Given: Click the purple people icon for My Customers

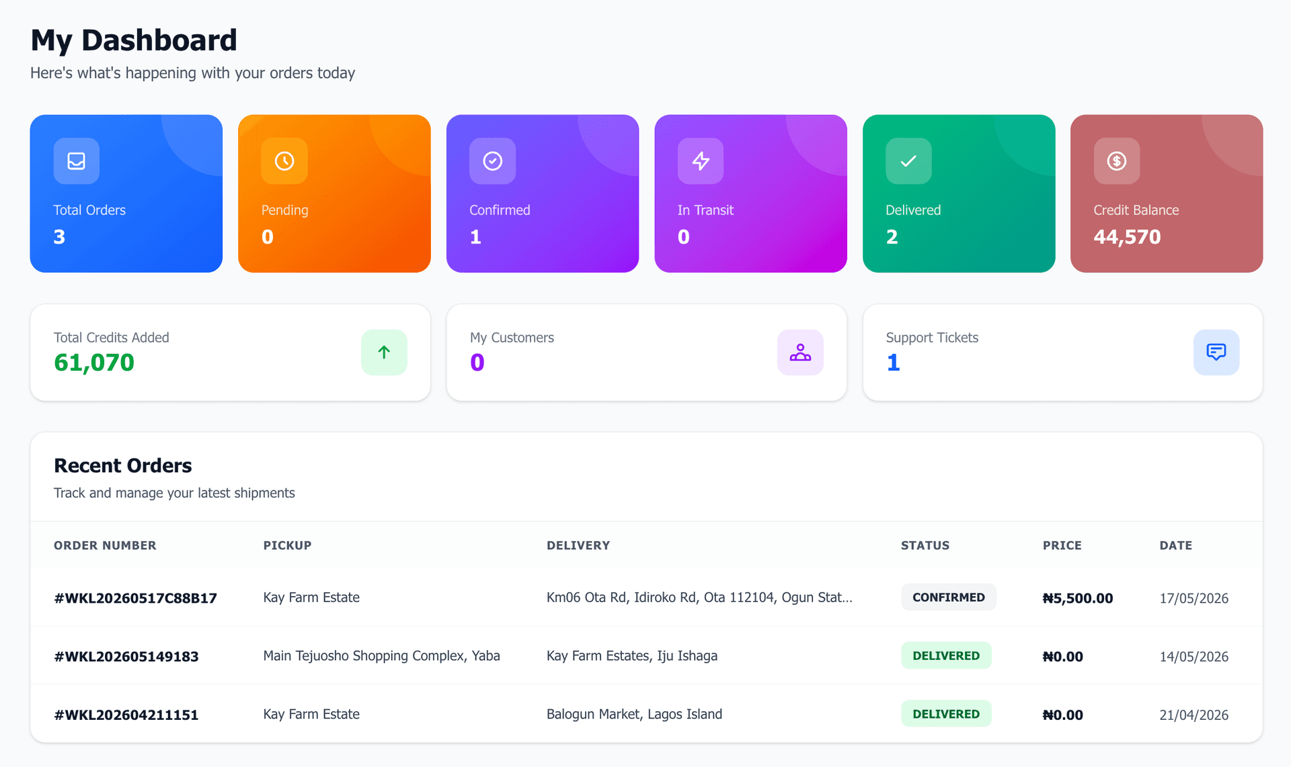Looking at the screenshot, I should tap(800, 352).
